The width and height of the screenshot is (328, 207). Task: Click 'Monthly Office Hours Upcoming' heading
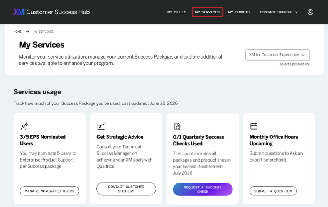click(x=274, y=140)
